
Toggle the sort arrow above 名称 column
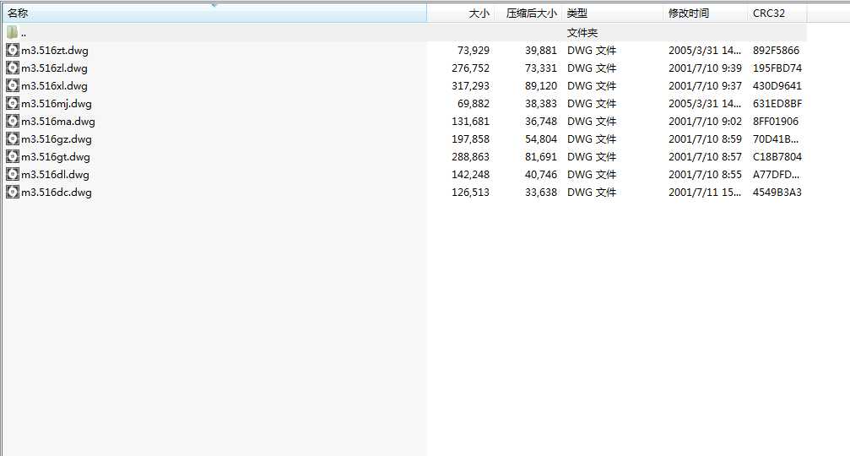214,5
